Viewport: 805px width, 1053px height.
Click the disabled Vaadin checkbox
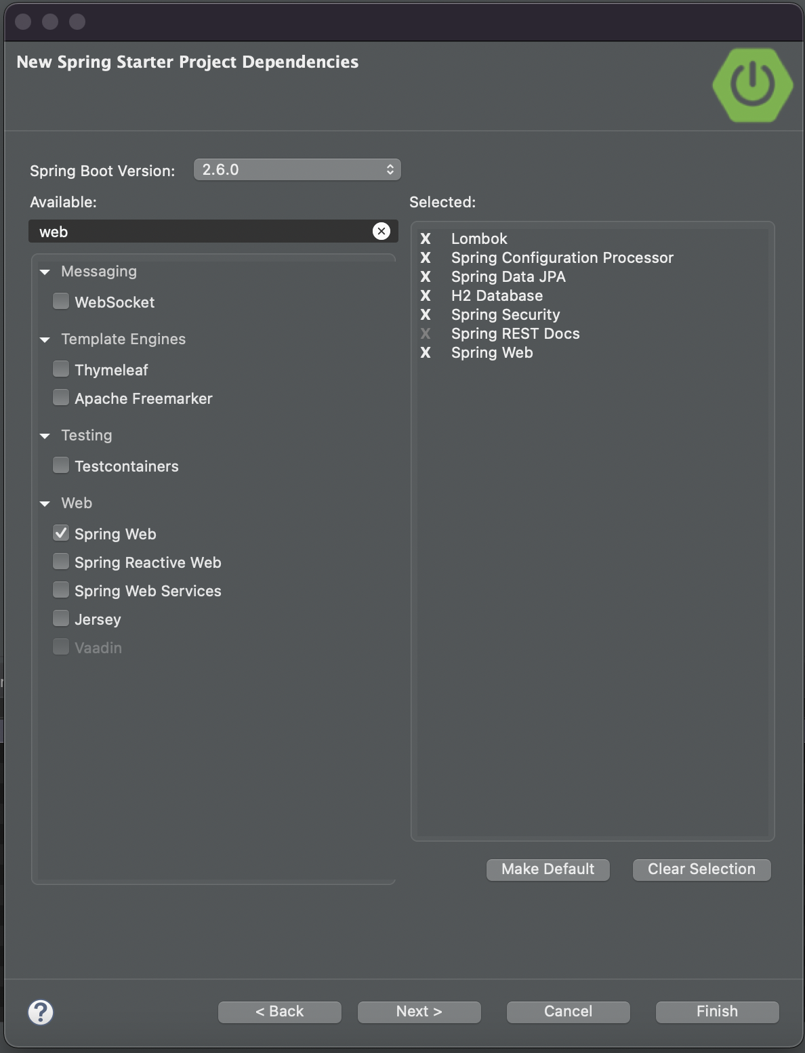[x=61, y=646]
